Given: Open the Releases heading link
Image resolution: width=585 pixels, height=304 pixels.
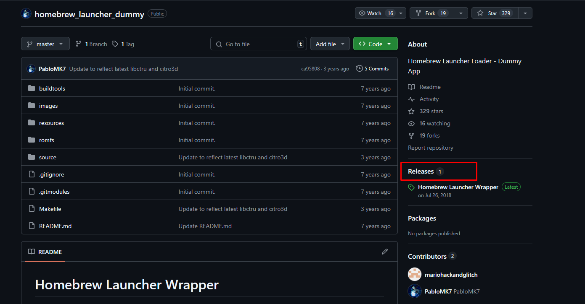Looking at the screenshot, I should coord(421,171).
